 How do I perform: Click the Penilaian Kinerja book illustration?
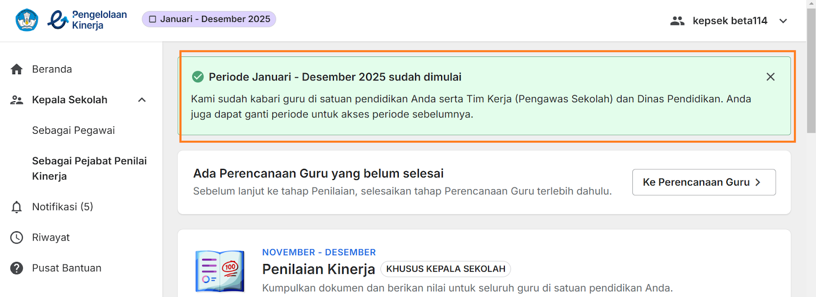(220, 271)
